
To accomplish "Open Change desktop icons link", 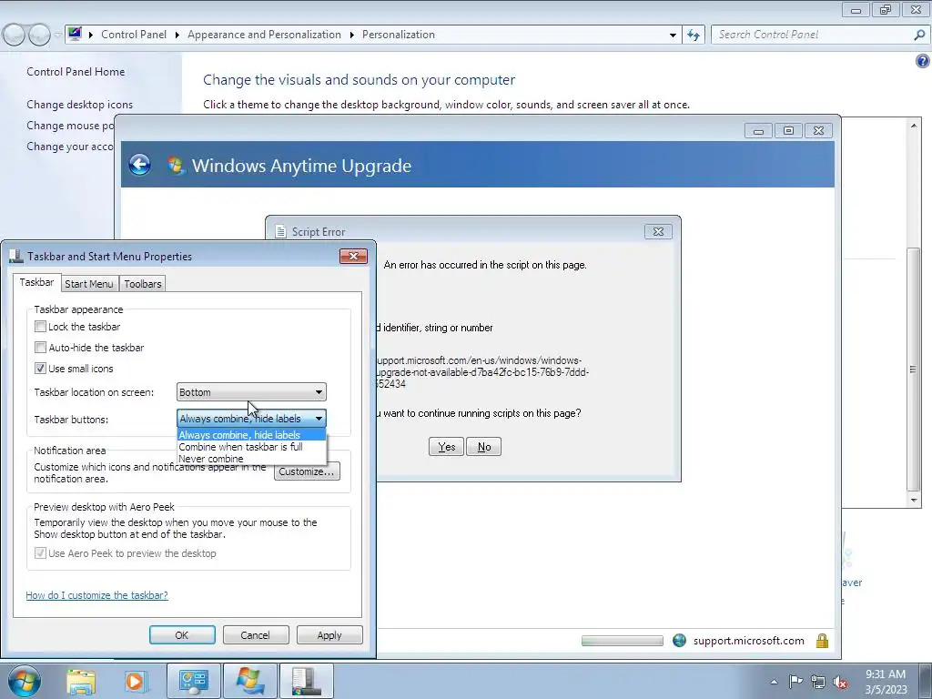I will tap(80, 104).
